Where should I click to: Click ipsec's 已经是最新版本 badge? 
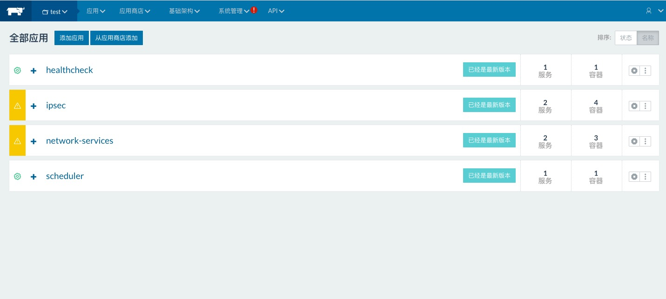point(489,105)
